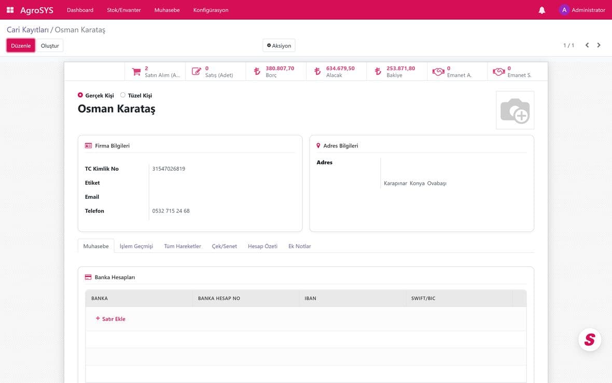Viewport: 612px width, 383px height.
Task: Click the TC Kimlik No value 31547026819
Action: [x=169, y=169]
